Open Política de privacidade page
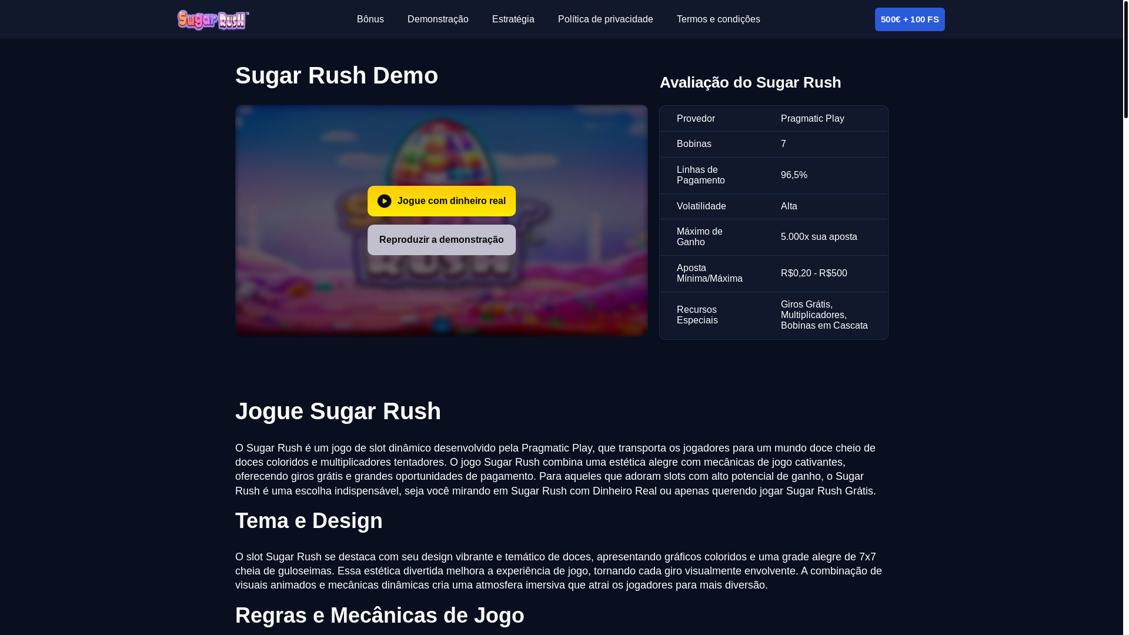This screenshot has width=1129, height=635. [x=606, y=19]
